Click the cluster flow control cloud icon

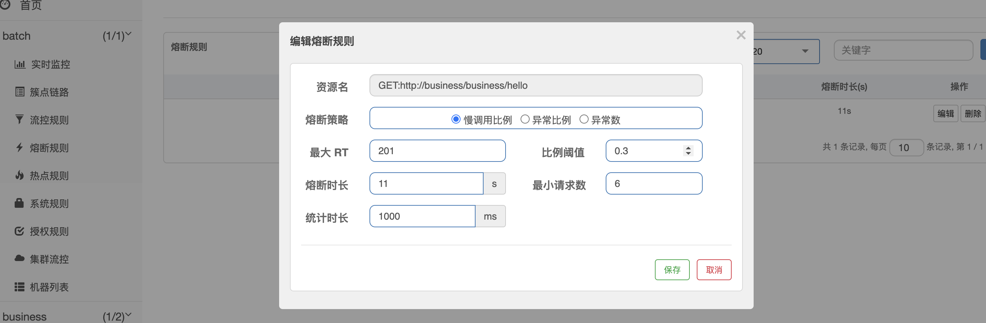pyautogui.click(x=20, y=259)
